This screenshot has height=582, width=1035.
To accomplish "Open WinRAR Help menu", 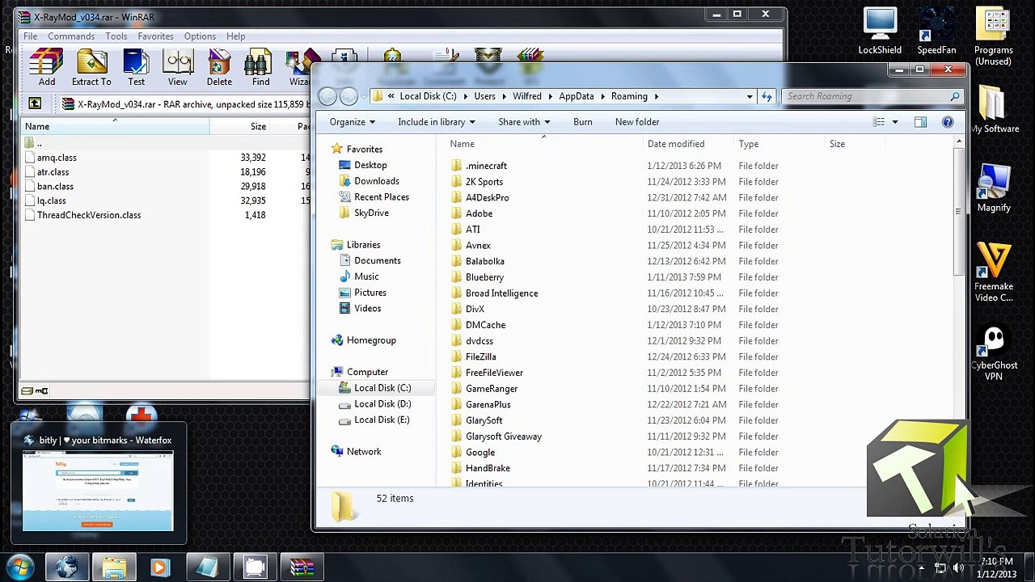I will click(x=235, y=36).
